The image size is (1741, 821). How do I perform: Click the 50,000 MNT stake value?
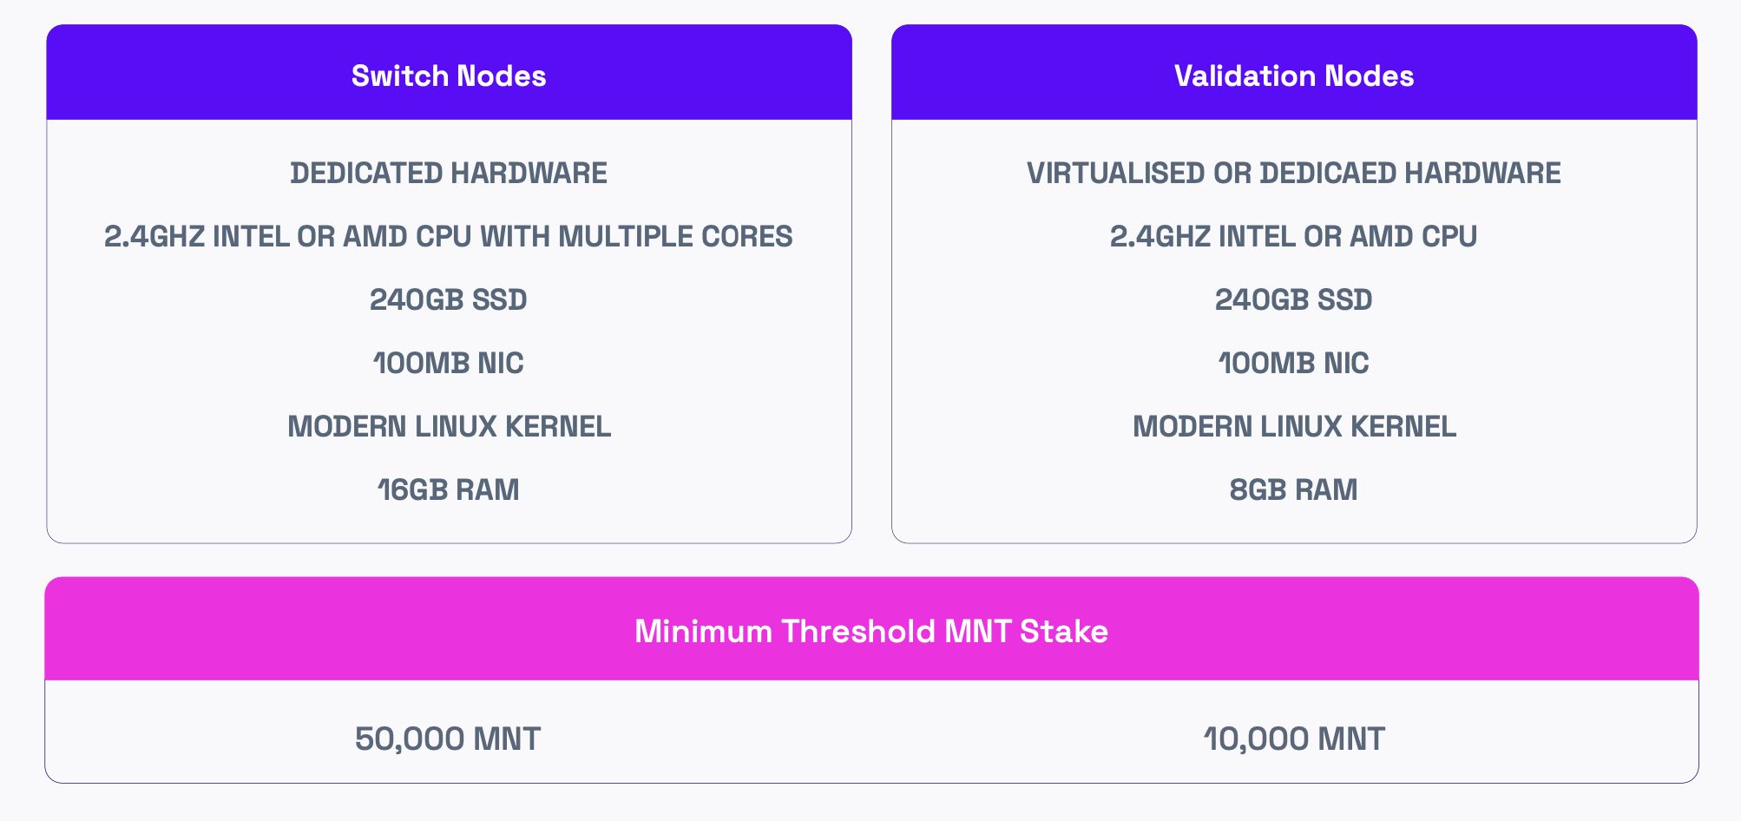click(x=448, y=739)
